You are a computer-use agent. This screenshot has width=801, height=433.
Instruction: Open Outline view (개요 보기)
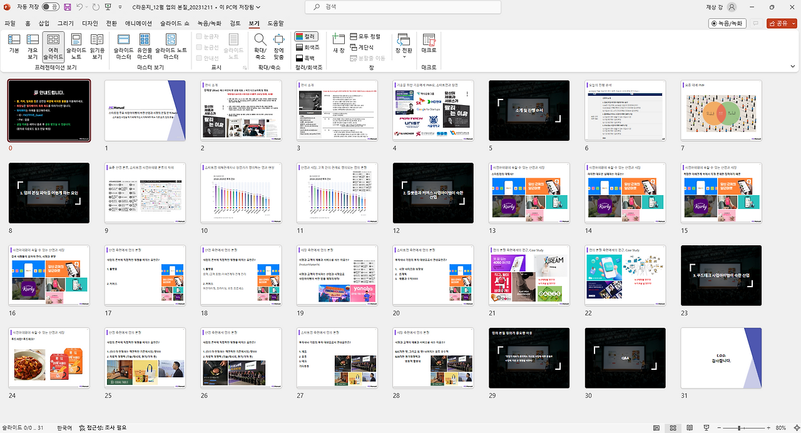point(33,46)
